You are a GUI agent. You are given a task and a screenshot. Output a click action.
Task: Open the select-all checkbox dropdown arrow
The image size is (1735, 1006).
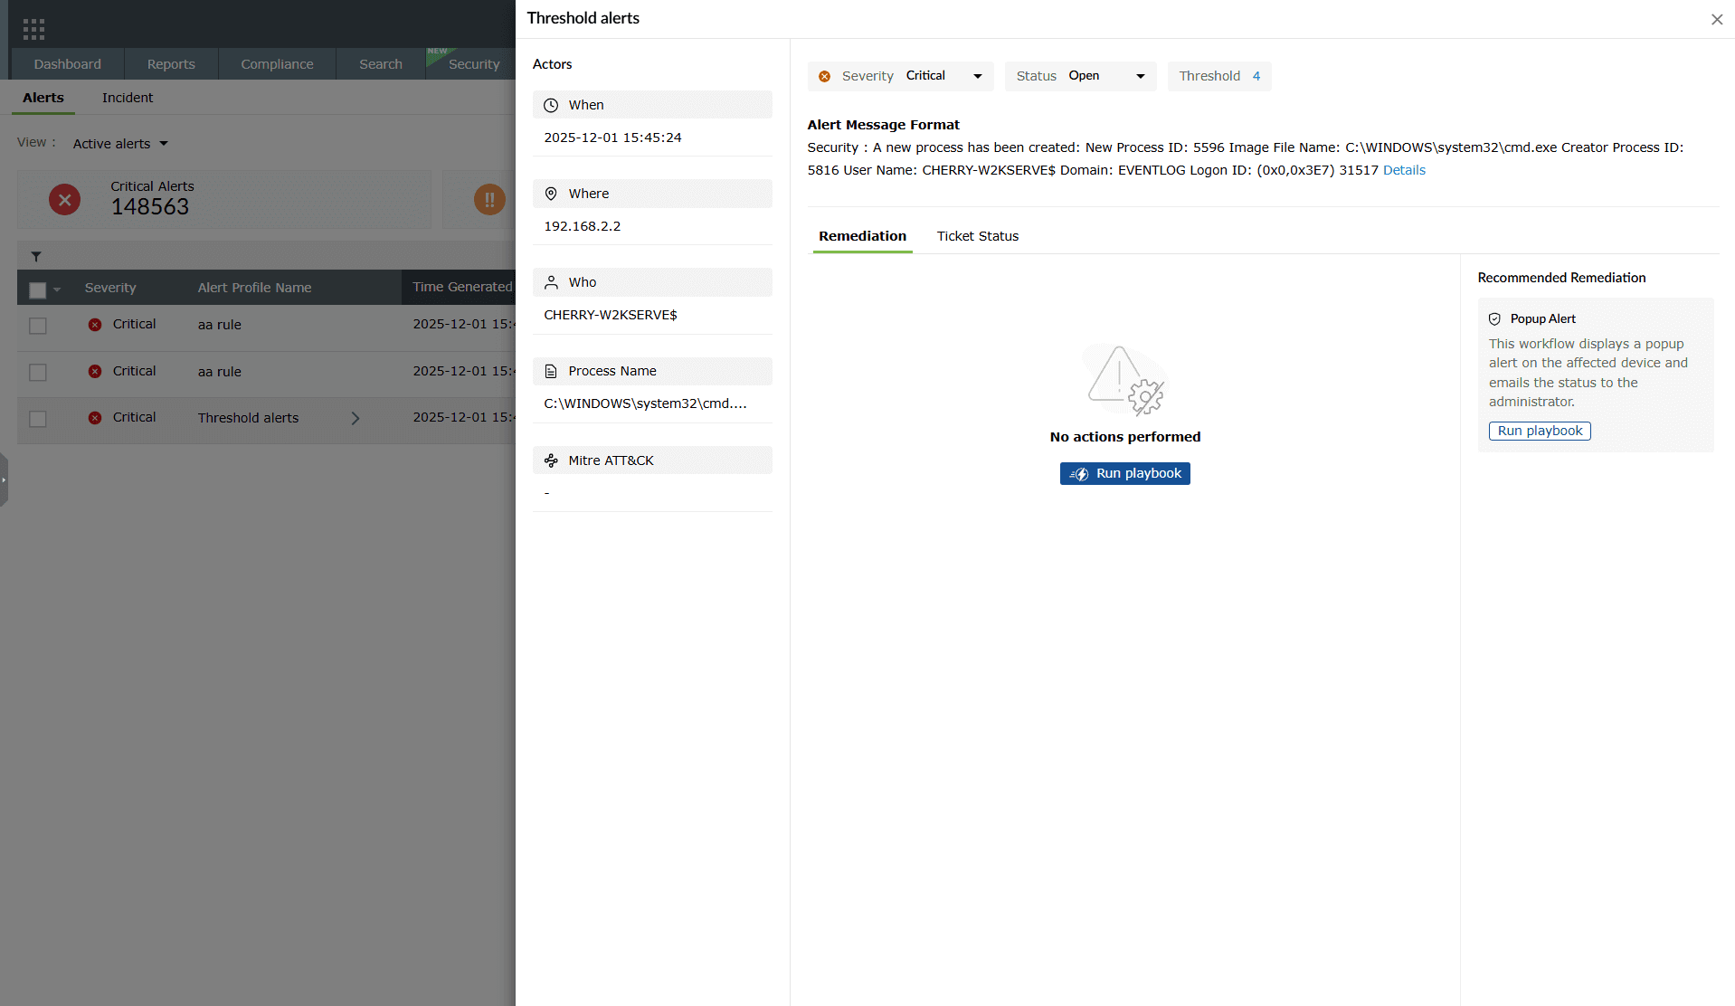click(57, 289)
